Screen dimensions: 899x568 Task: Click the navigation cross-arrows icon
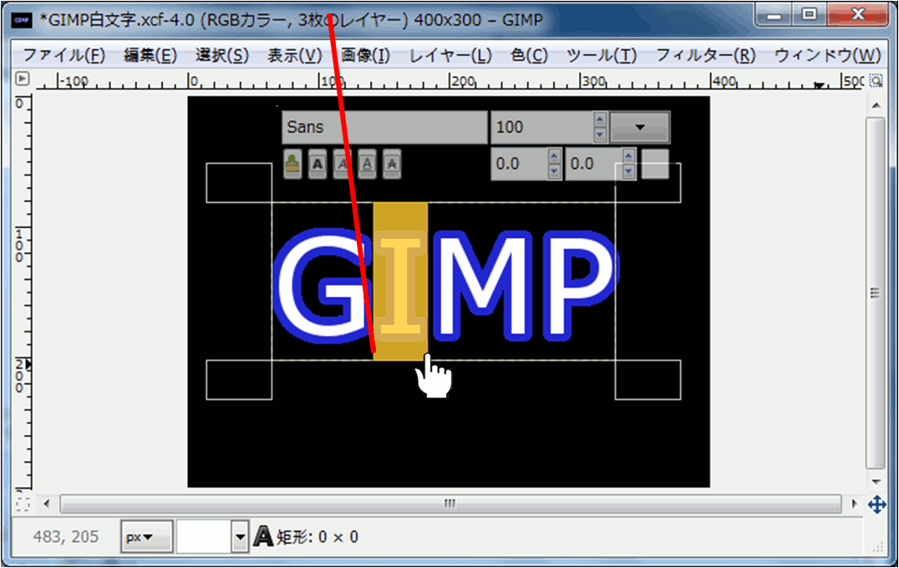pyautogui.click(x=876, y=505)
